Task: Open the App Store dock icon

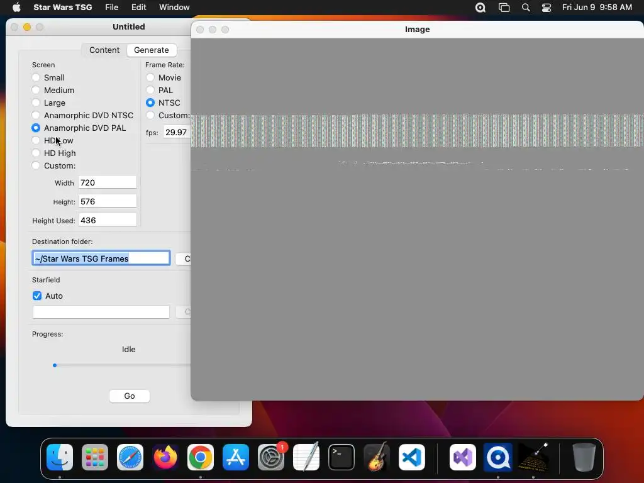Action: click(x=236, y=457)
